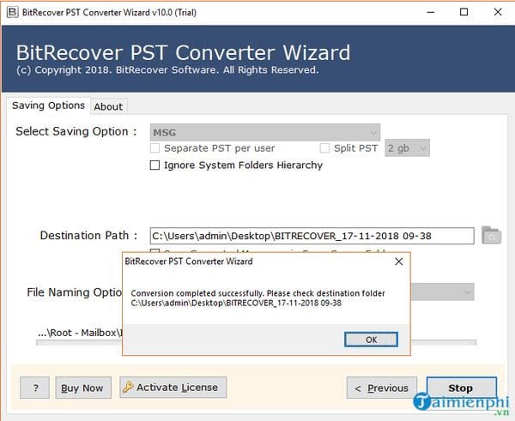515x421 pixels.
Task: Click the Buy Now button
Action: [x=83, y=388]
